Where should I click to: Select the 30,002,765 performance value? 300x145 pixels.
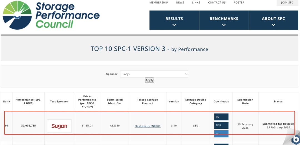29,126
